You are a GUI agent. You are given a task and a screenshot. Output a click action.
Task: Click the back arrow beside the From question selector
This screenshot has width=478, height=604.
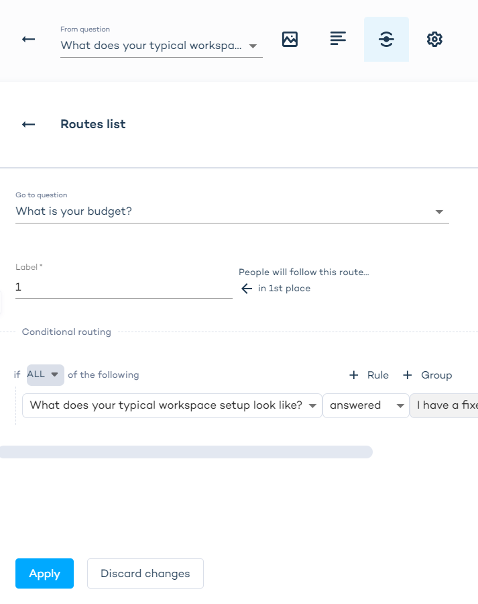pos(28,40)
